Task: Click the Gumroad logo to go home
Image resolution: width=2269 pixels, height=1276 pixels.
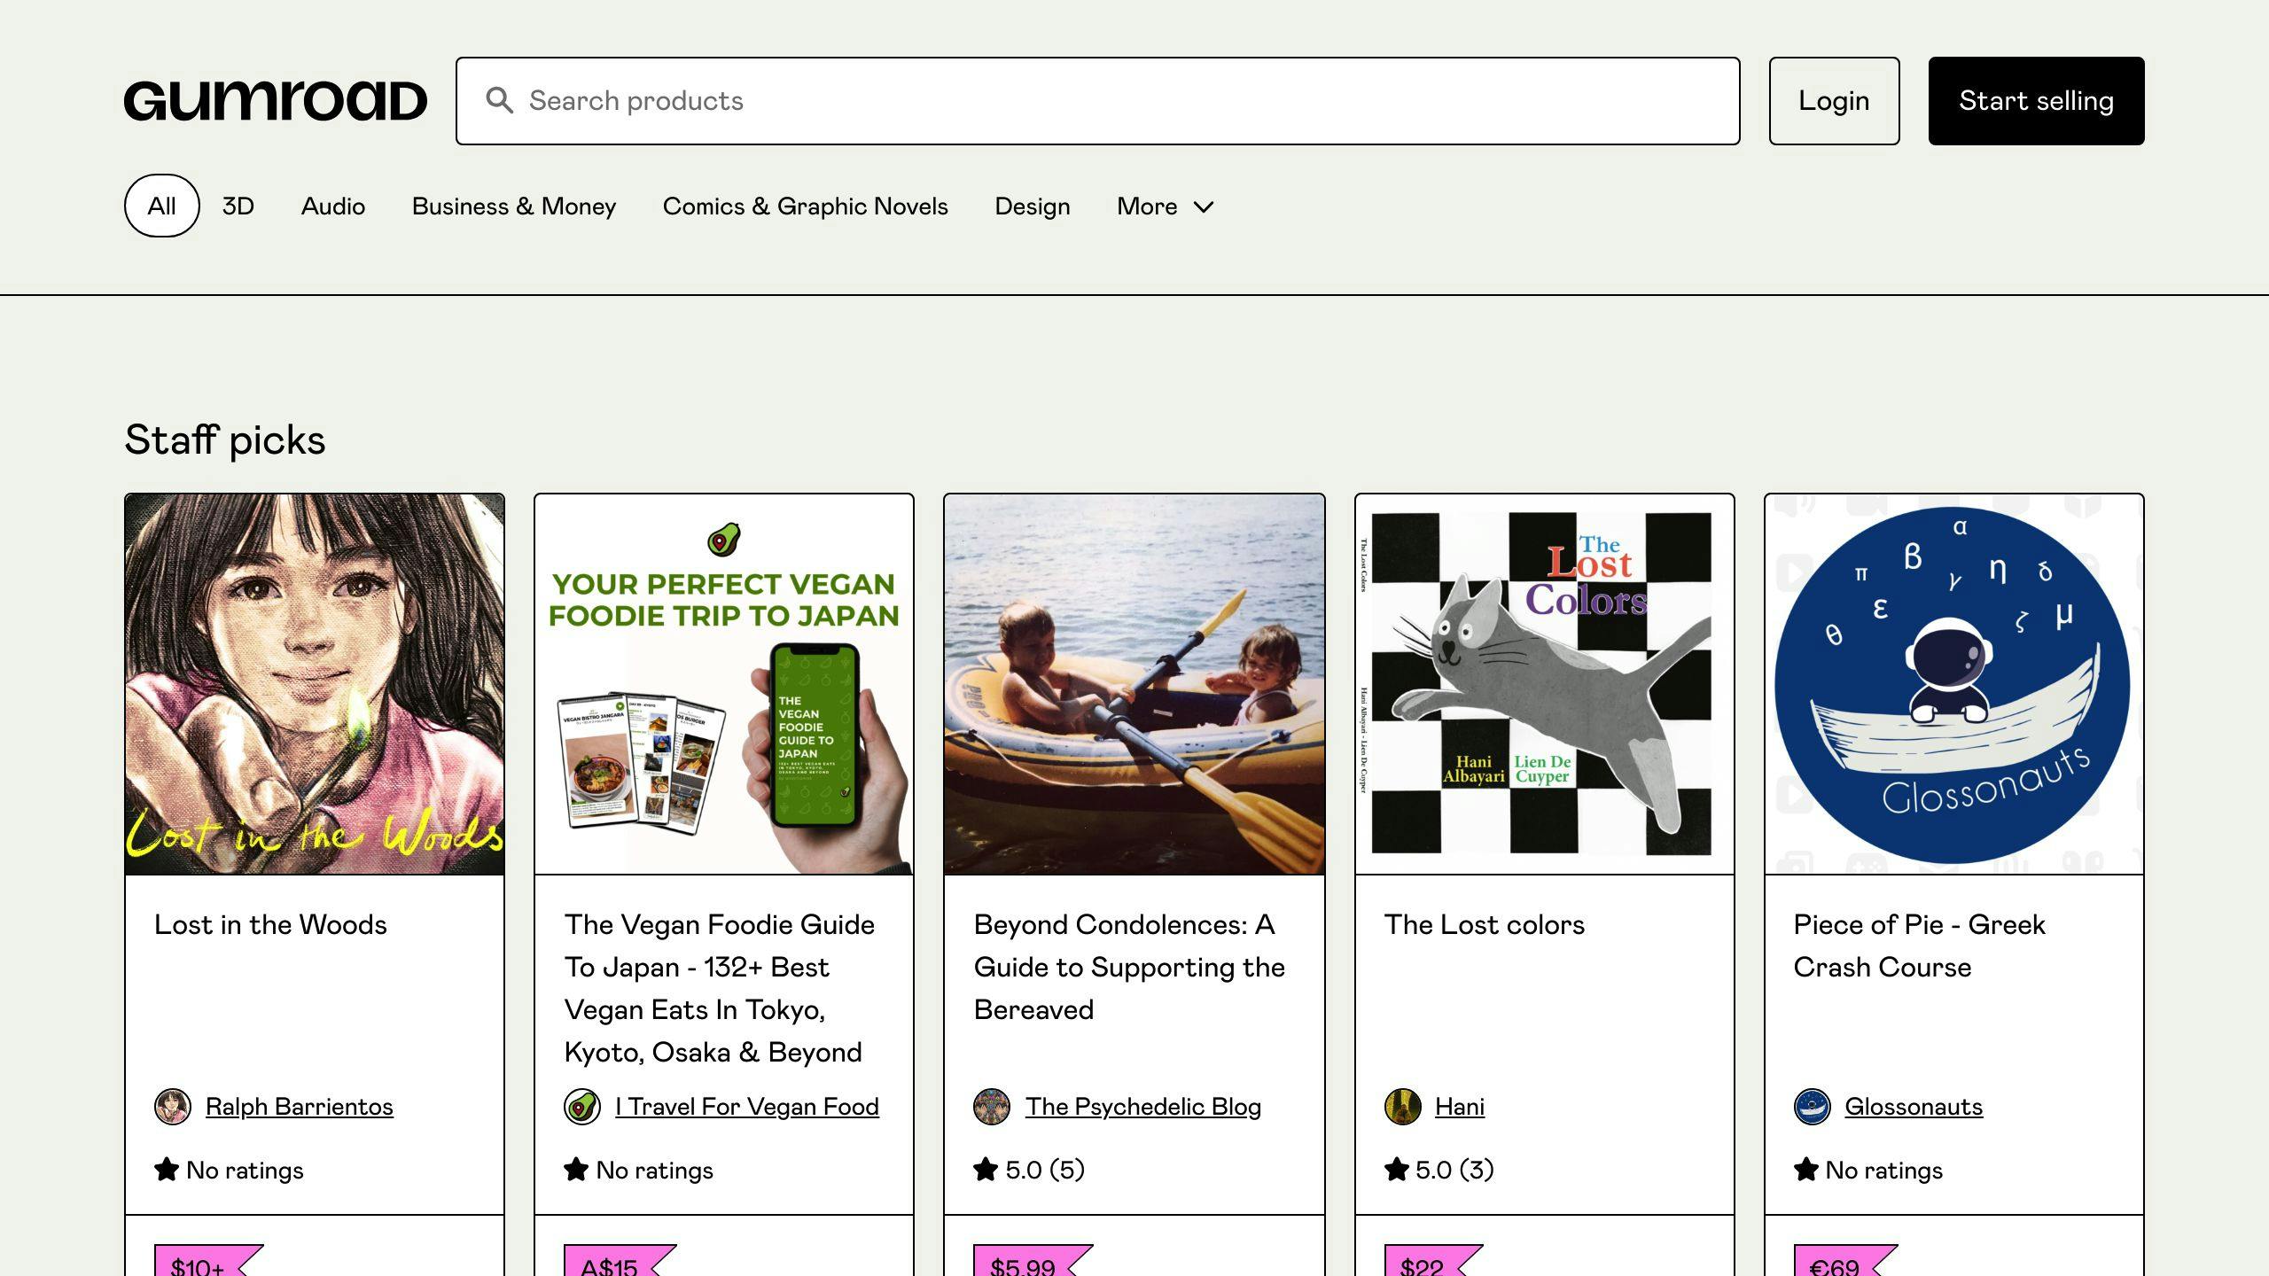Action: (276, 100)
